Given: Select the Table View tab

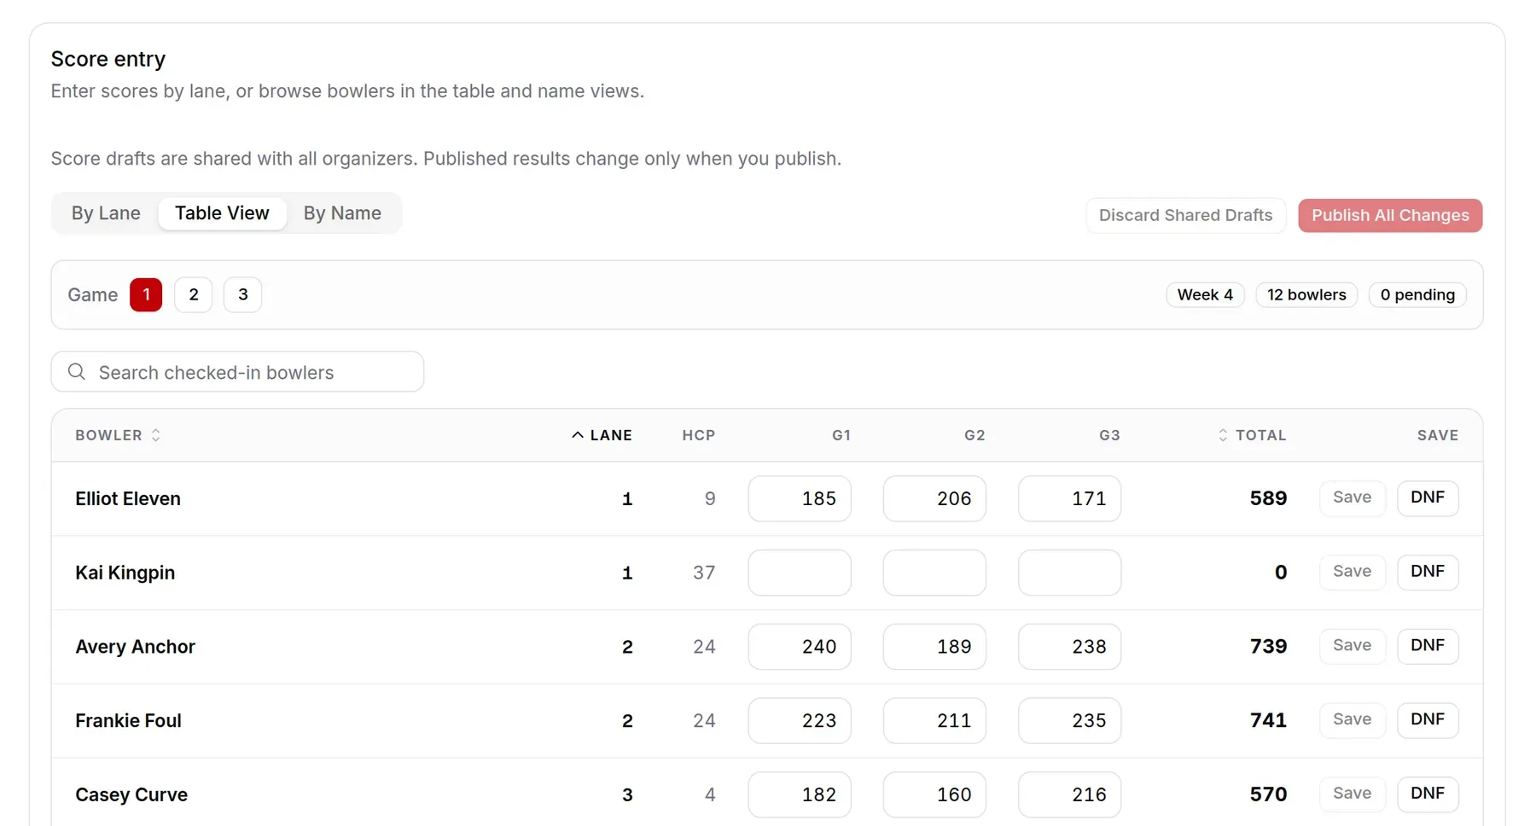Looking at the screenshot, I should (222, 213).
